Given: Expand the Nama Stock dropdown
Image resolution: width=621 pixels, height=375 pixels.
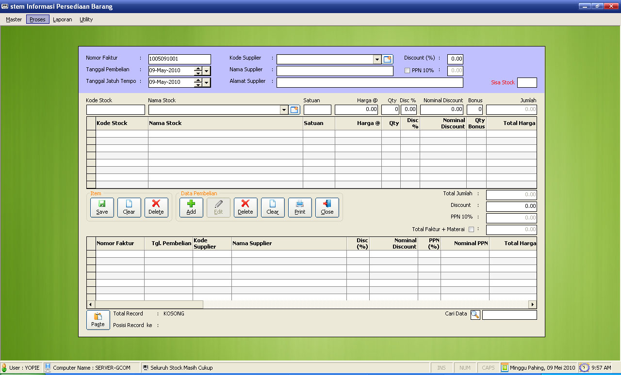Looking at the screenshot, I should point(284,110).
